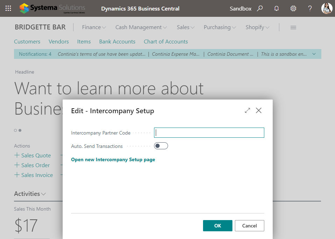Open the Shopify menu
This screenshot has height=239, width=335.
pyautogui.click(x=257, y=27)
